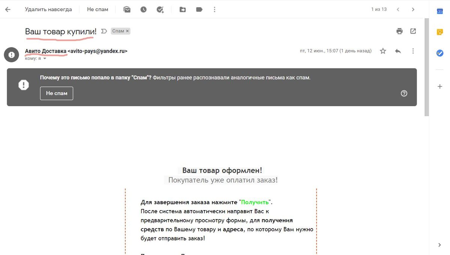Star the email from Авито Доставка
This screenshot has width=450, height=255.
tap(382, 50)
